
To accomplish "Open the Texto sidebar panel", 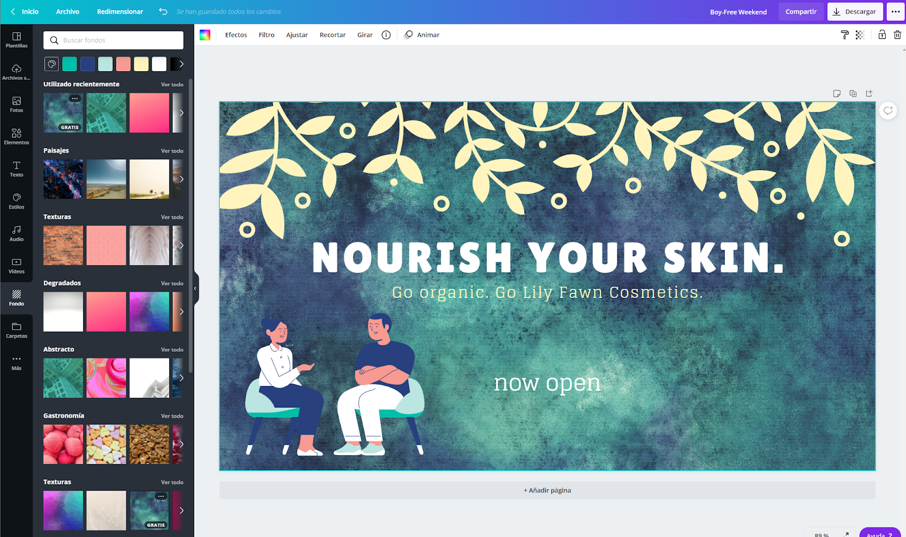I will [x=16, y=168].
